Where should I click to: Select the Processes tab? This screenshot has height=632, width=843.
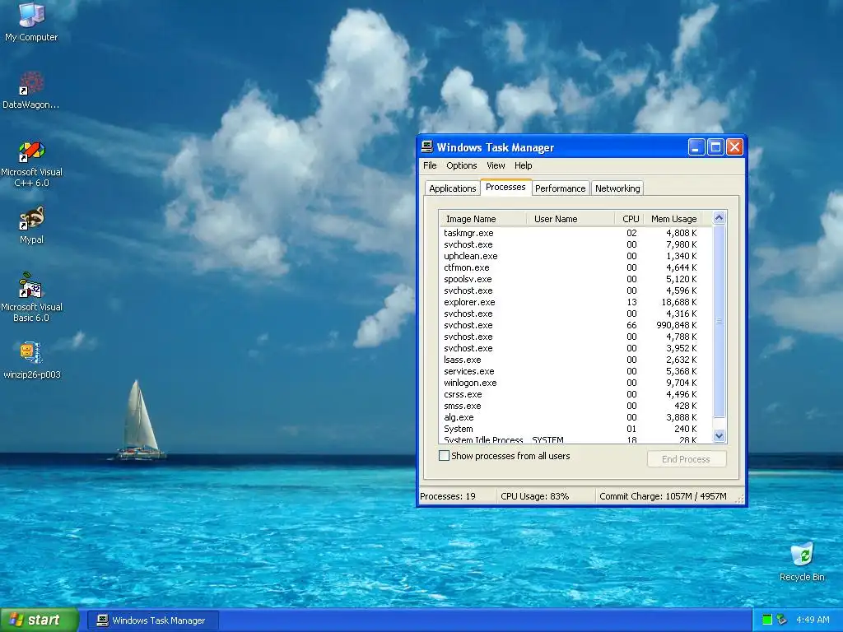(x=505, y=187)
